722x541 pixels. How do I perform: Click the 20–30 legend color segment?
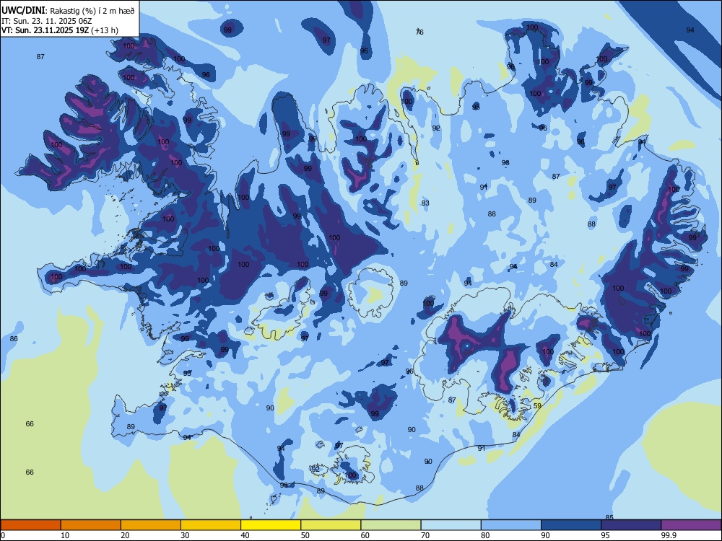click(x=151, y=525)
